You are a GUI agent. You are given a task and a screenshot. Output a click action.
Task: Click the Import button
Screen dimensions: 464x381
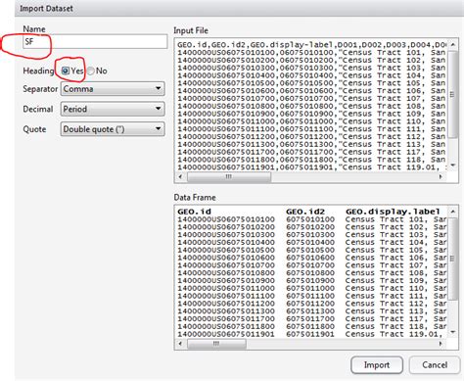point(377,365)
